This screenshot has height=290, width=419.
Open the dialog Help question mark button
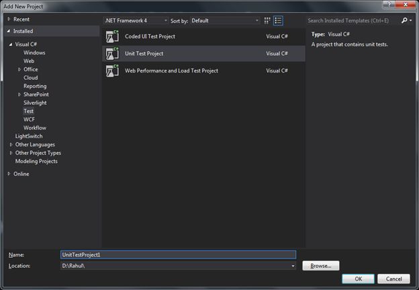(x=389, y=4)
